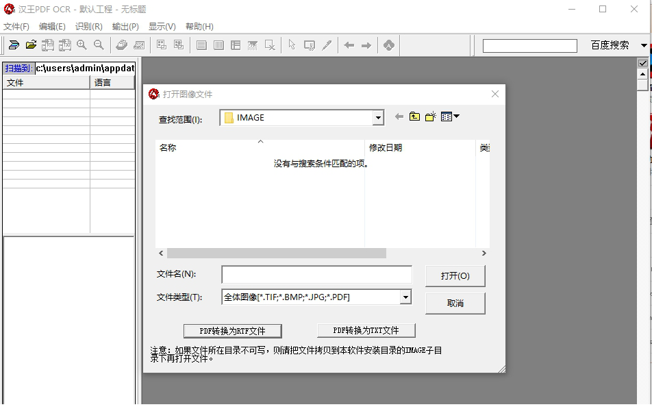Go up one folder level in dialog

click(x=414, y=116)
